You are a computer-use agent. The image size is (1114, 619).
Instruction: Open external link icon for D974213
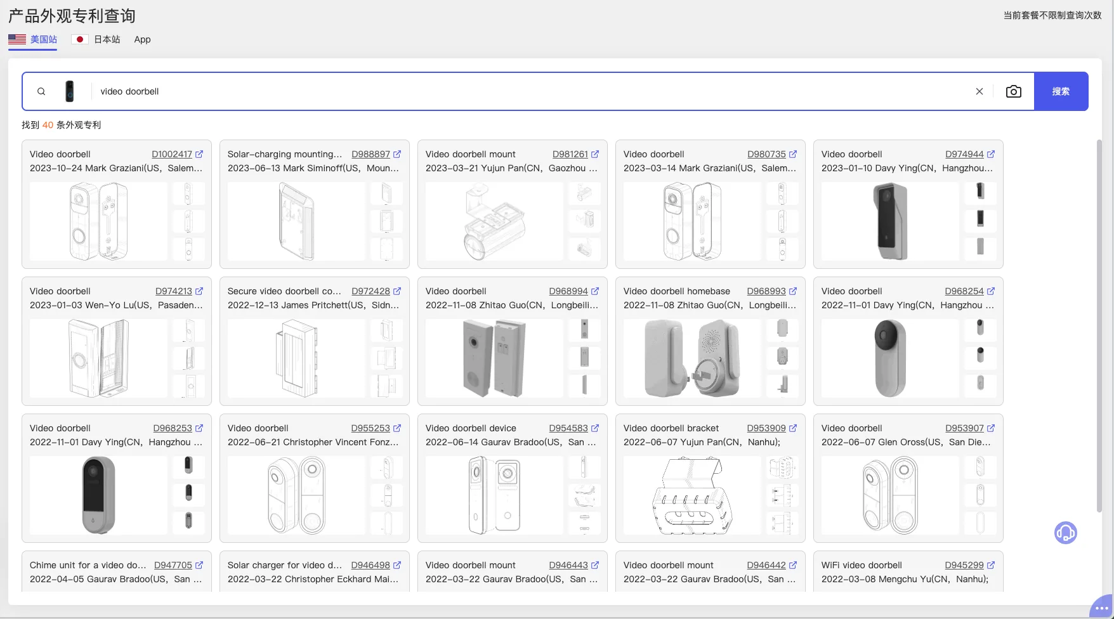[x=199, y=291]
